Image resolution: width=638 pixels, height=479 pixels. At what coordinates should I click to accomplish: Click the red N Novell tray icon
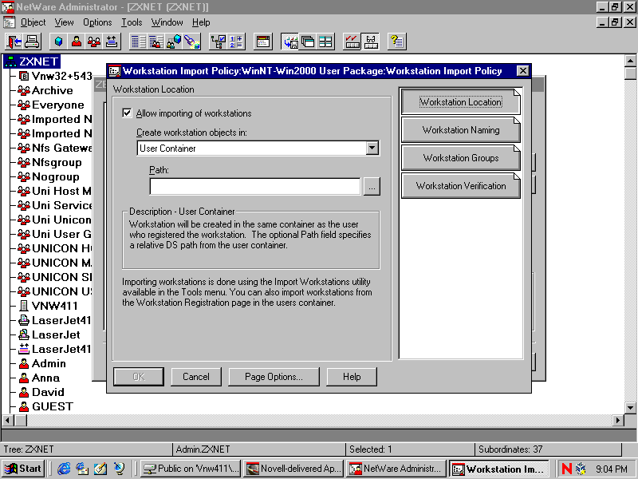click(566, 469)
